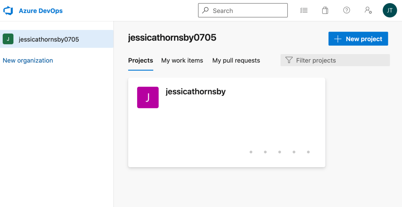
Task: Click the funnel icon in Filter projects
Action: click(x=289, y=60)
